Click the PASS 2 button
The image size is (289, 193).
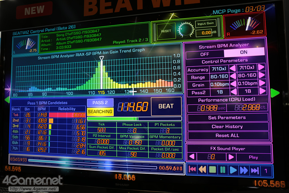click(x=100, y=103)
